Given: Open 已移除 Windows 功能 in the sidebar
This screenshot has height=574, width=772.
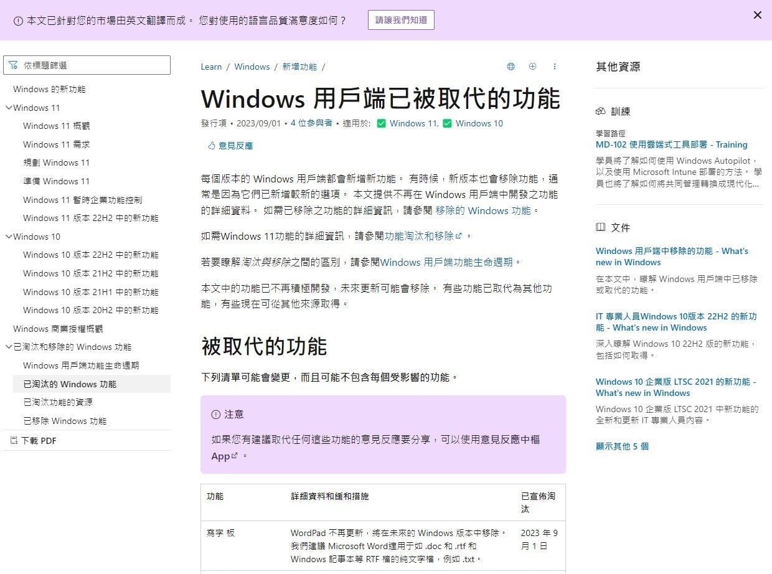Looking at the screenshot, I should 65,421.
